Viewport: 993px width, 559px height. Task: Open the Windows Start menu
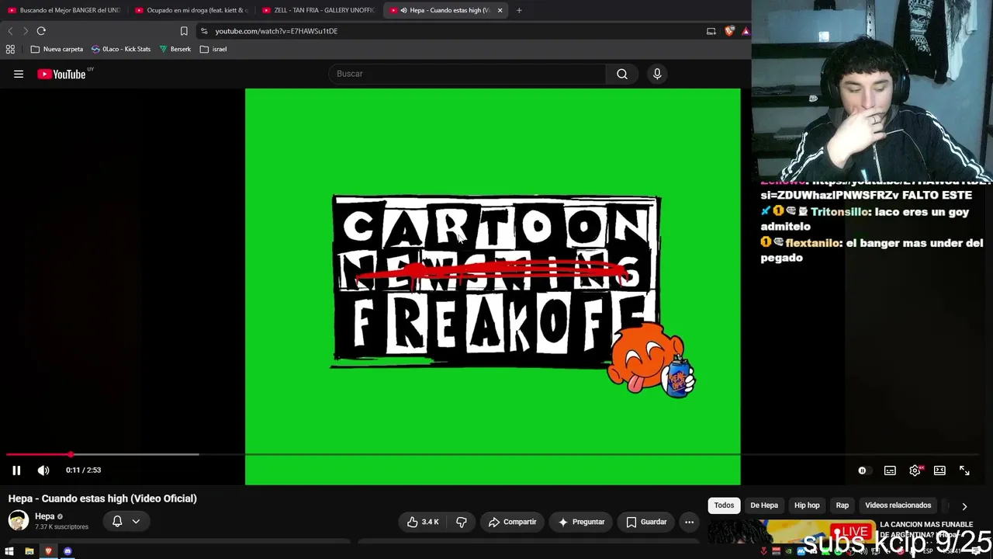coord(9,551)
